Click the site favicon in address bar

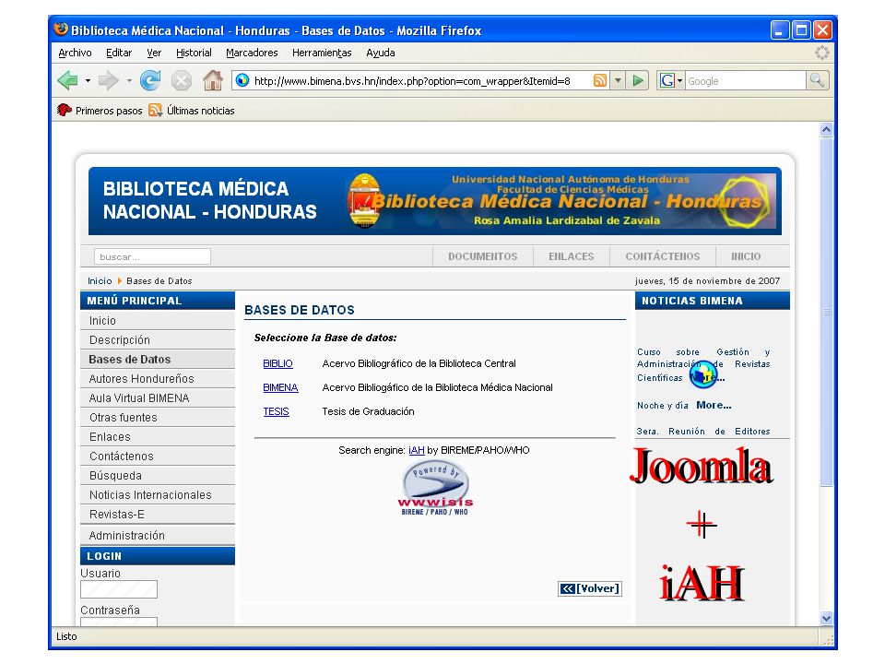[x=242, y=80]
